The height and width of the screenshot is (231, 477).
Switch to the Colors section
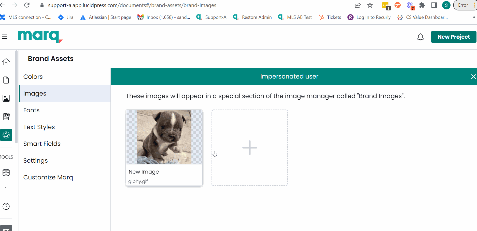(x=33, y=76)
